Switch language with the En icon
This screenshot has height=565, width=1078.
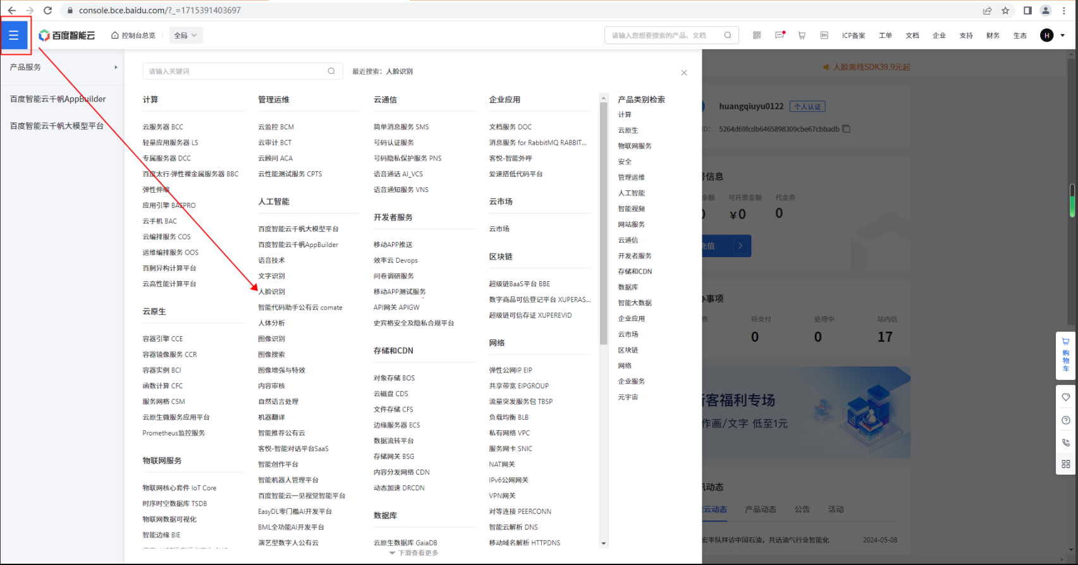(x=824, y=35)
